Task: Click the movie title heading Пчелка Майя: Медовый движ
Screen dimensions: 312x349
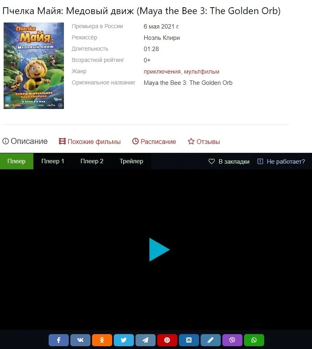Action: pyautogui.click(x=68, y=11)
